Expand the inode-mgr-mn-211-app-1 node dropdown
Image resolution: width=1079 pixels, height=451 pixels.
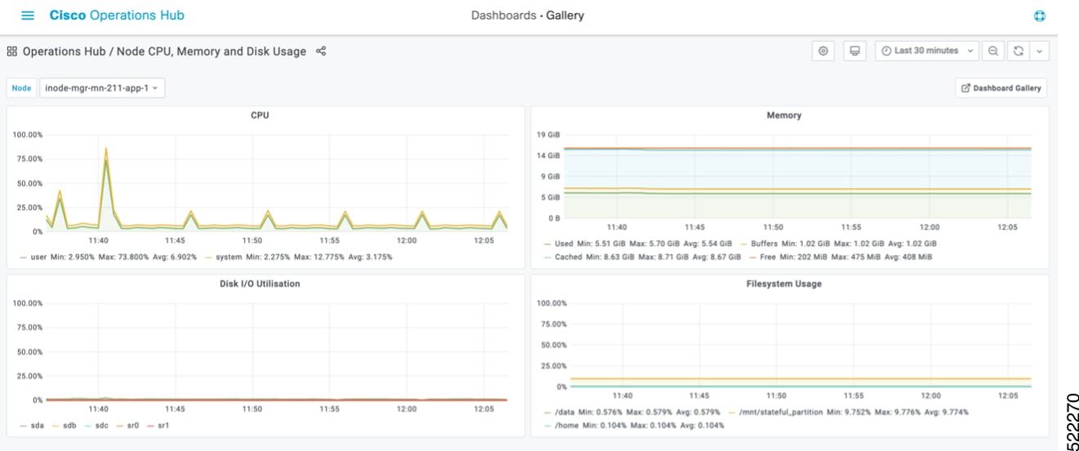pos(102,88)
